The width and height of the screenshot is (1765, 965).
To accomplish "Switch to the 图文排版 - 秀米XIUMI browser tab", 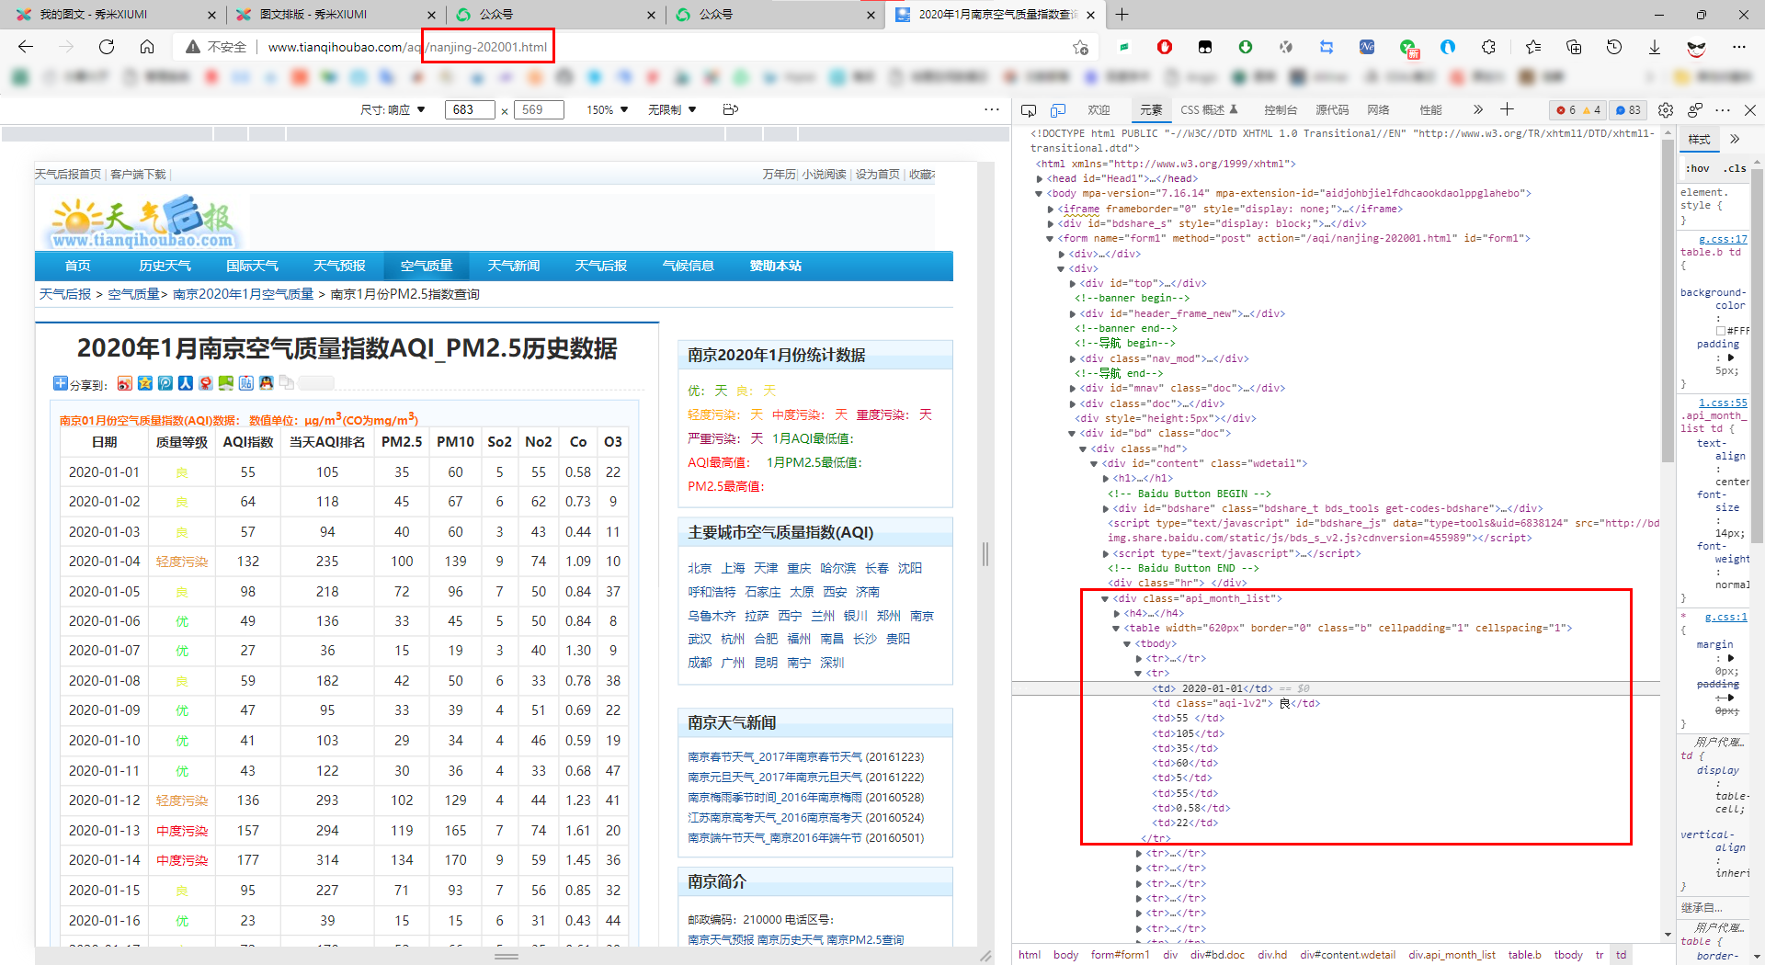I will coord(313,15).
